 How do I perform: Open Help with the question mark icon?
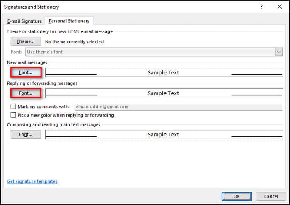click(261, 7)
